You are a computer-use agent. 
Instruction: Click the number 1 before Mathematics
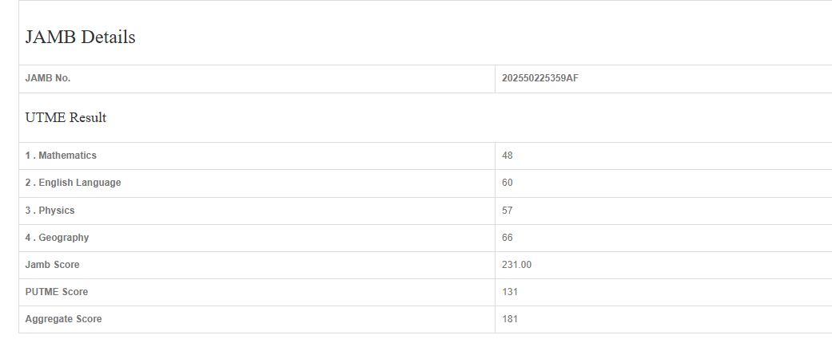coord(28,156)
